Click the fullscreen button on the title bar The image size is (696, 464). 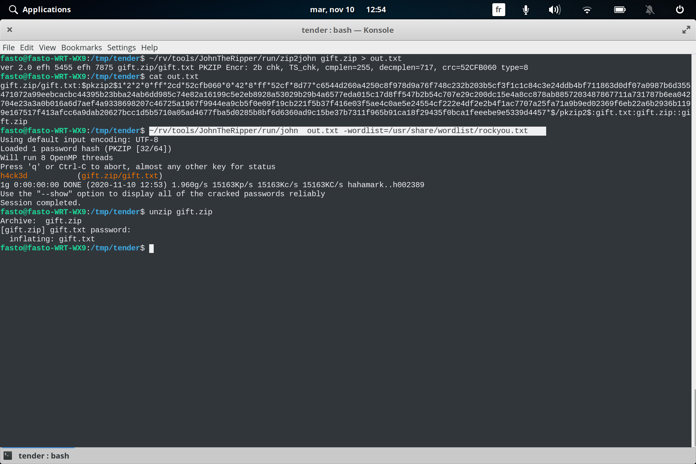[x=686, y=30]
